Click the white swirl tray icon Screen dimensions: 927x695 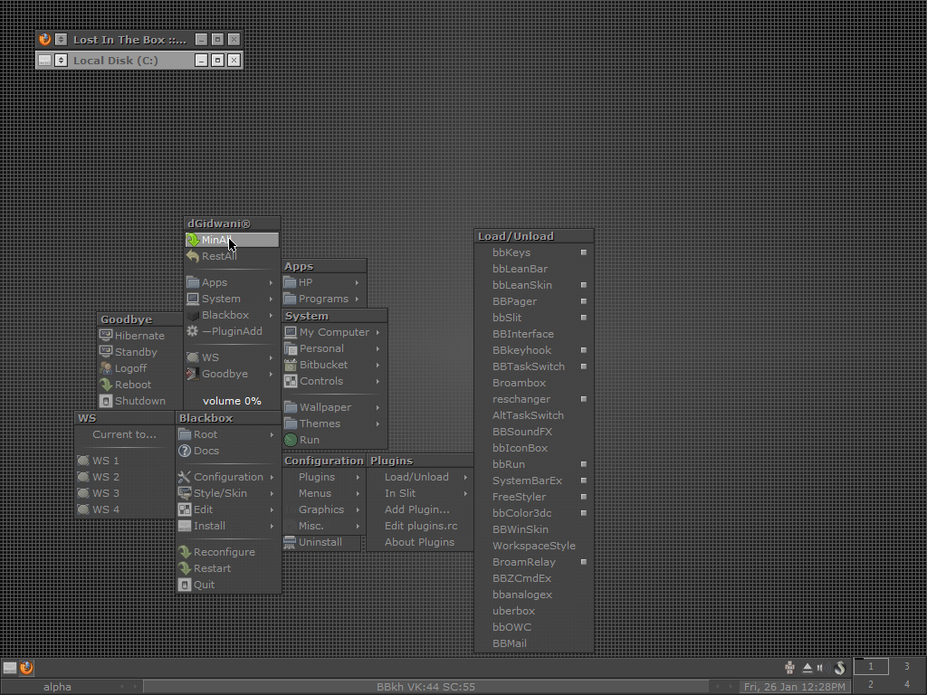tap(839, 668)
